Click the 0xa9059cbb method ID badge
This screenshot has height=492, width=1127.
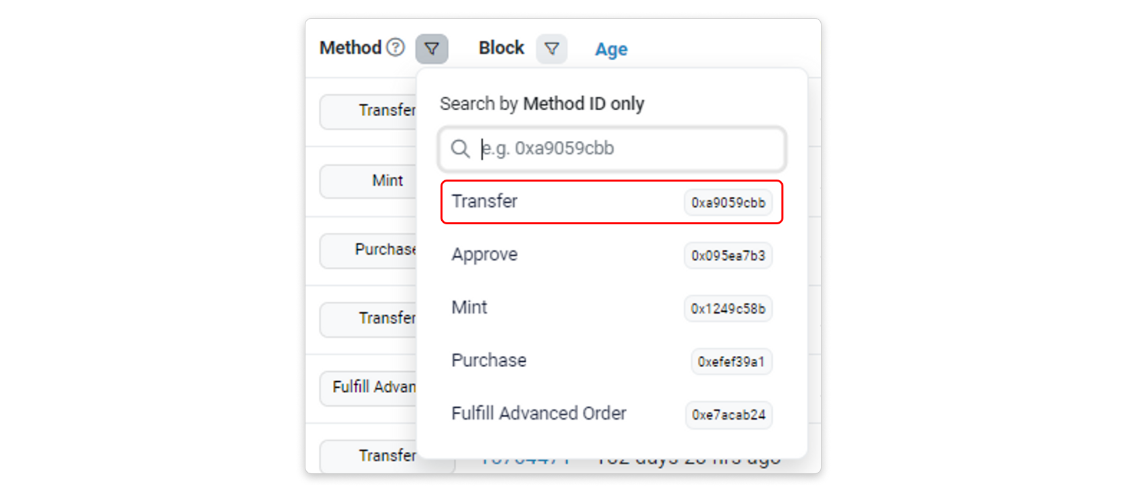728,202
